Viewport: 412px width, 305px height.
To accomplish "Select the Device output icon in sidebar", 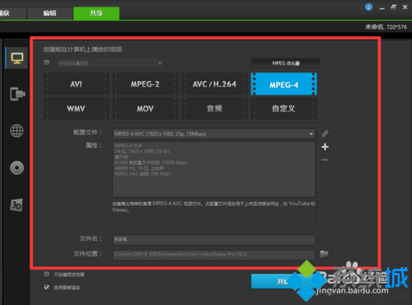I will coord(17,94).
